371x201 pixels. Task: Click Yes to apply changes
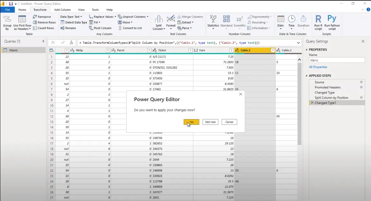tap(191, 122)
